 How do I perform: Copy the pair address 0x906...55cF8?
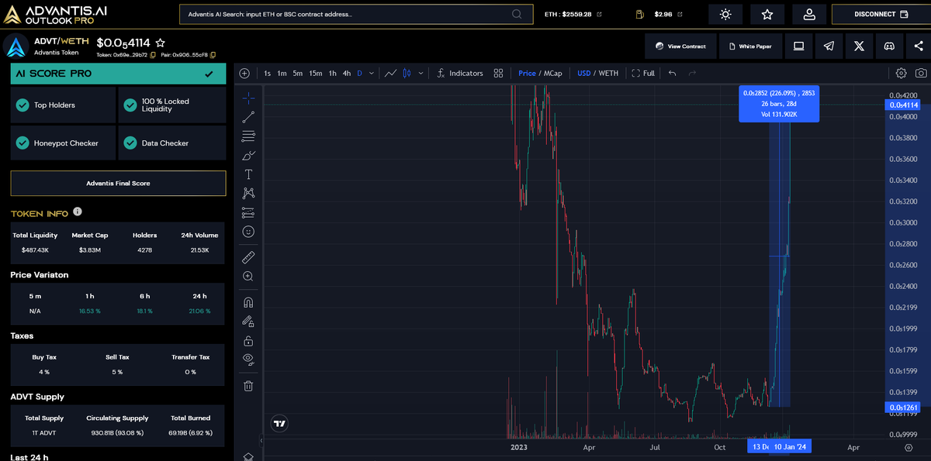tap(213, 55)
